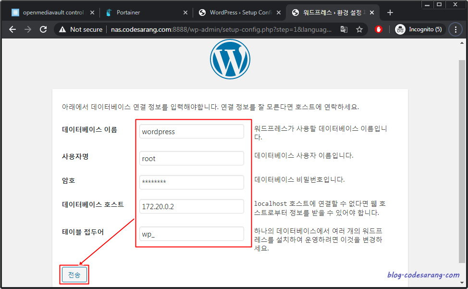Minimize the Chrome window
468x289 pixels.
[x=428, y=4]
